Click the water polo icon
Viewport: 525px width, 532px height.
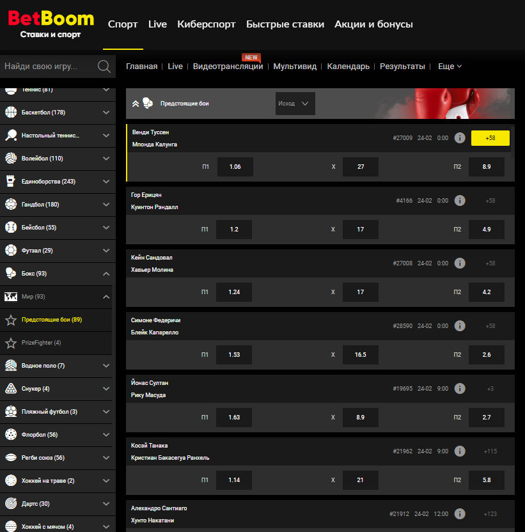click(x=11, y=366)
